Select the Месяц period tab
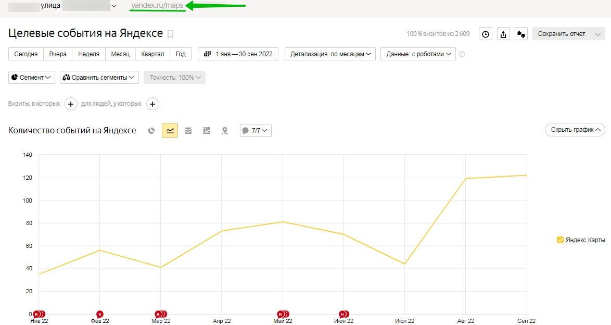Screen dimensions: 611x325 pyautogui.click(x=120, y=54)
